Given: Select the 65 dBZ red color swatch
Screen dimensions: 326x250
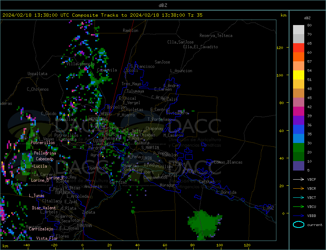Looking at the screenshot, I should point(298,48).
